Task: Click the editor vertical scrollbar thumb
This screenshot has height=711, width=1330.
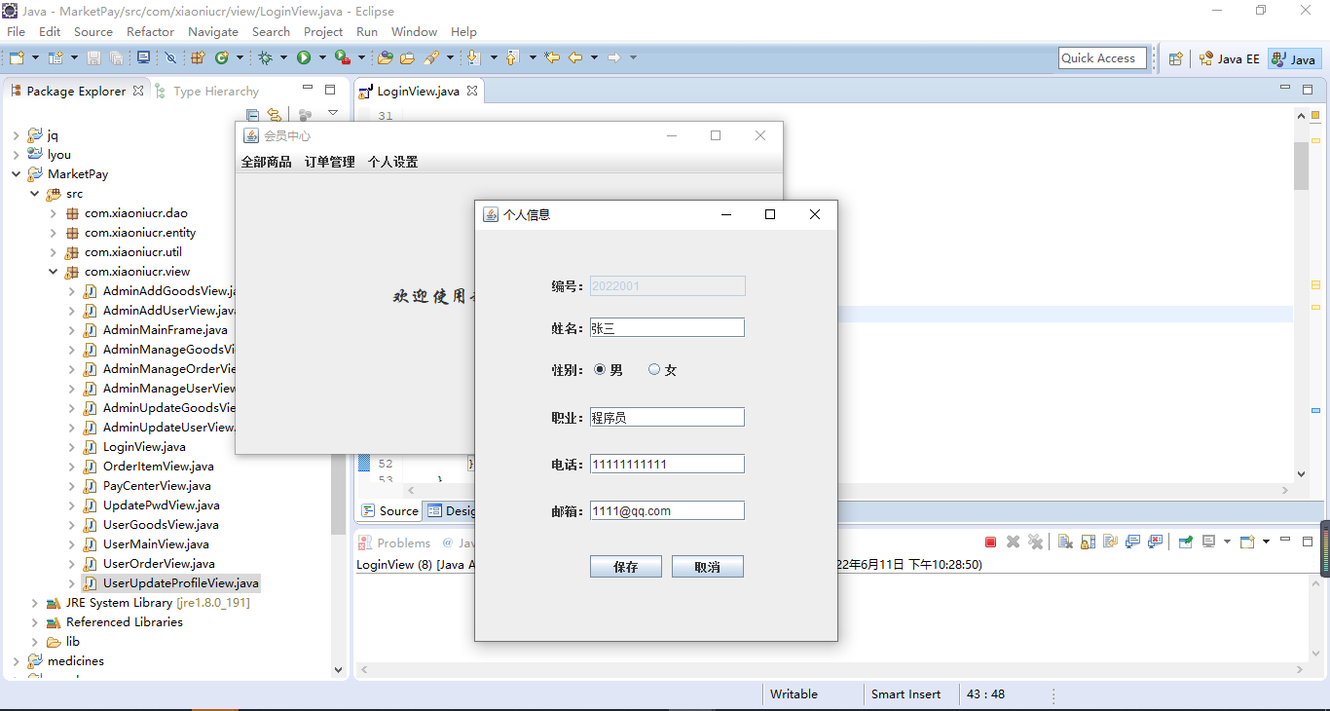Action: 1302,166
